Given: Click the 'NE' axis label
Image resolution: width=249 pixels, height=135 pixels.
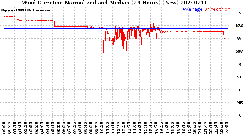Looking at the screenshot, I should (240, 103).
